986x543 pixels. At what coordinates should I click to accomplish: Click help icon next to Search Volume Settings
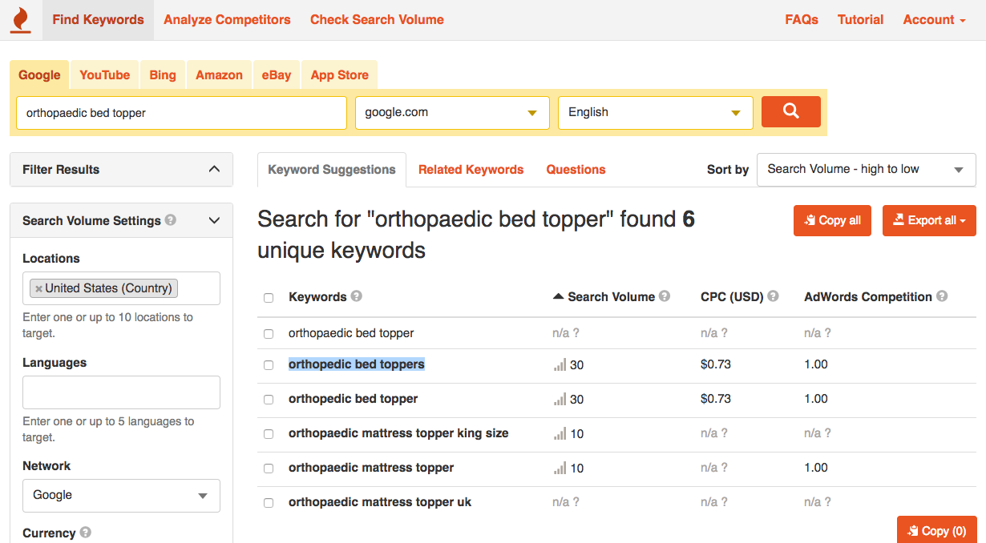click(x=171, y=219)
